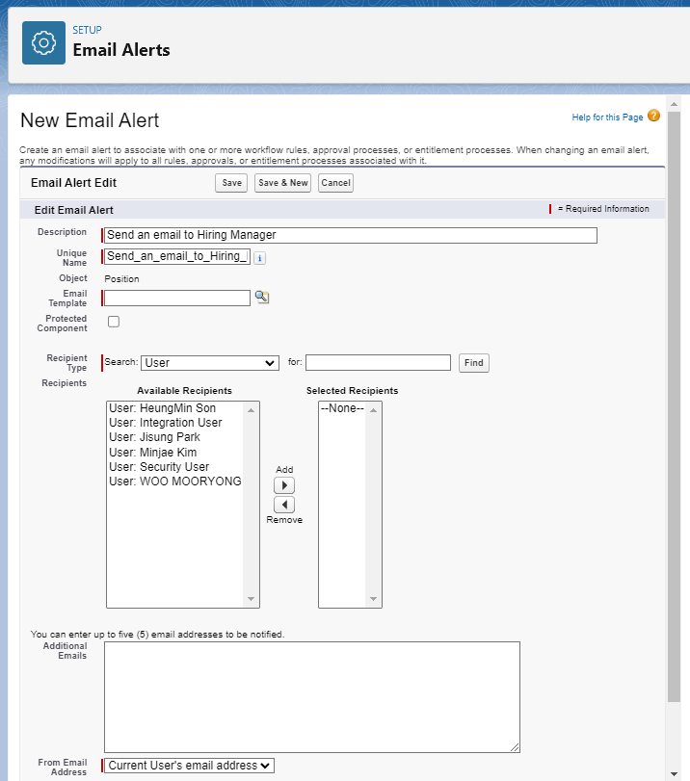Click the Find button
This screenshot has width=690, height=781.
tap(473, 363)
